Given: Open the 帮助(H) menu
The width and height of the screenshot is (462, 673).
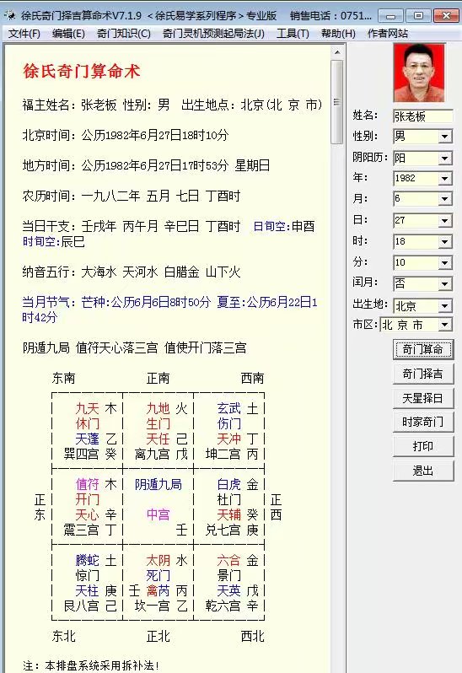Looking at the screenshot, I should point(338,34).
